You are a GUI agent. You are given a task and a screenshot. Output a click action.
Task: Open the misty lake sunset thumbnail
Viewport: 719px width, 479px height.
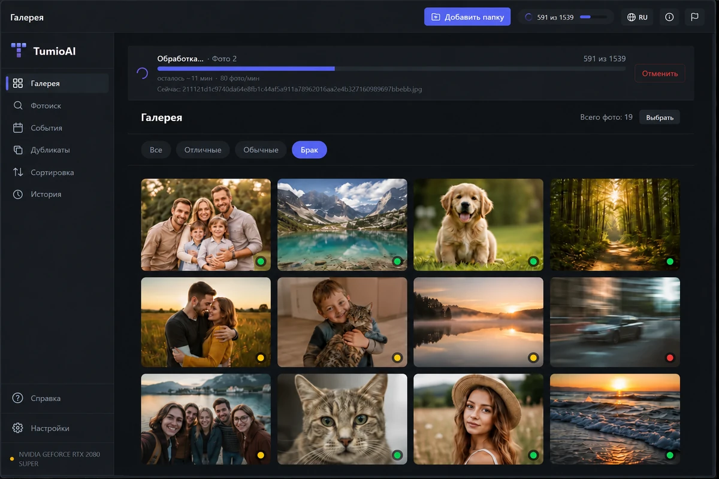479,322
